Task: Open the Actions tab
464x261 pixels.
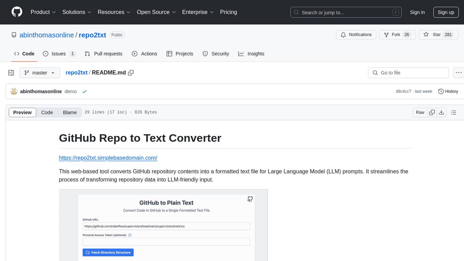Action: (x=144, y=54)
